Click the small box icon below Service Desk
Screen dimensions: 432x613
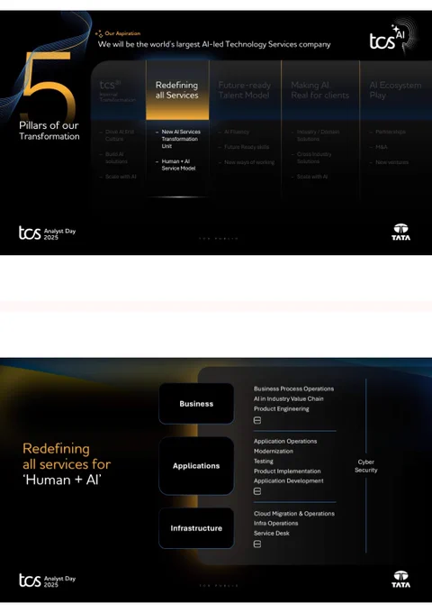point(257,544)
